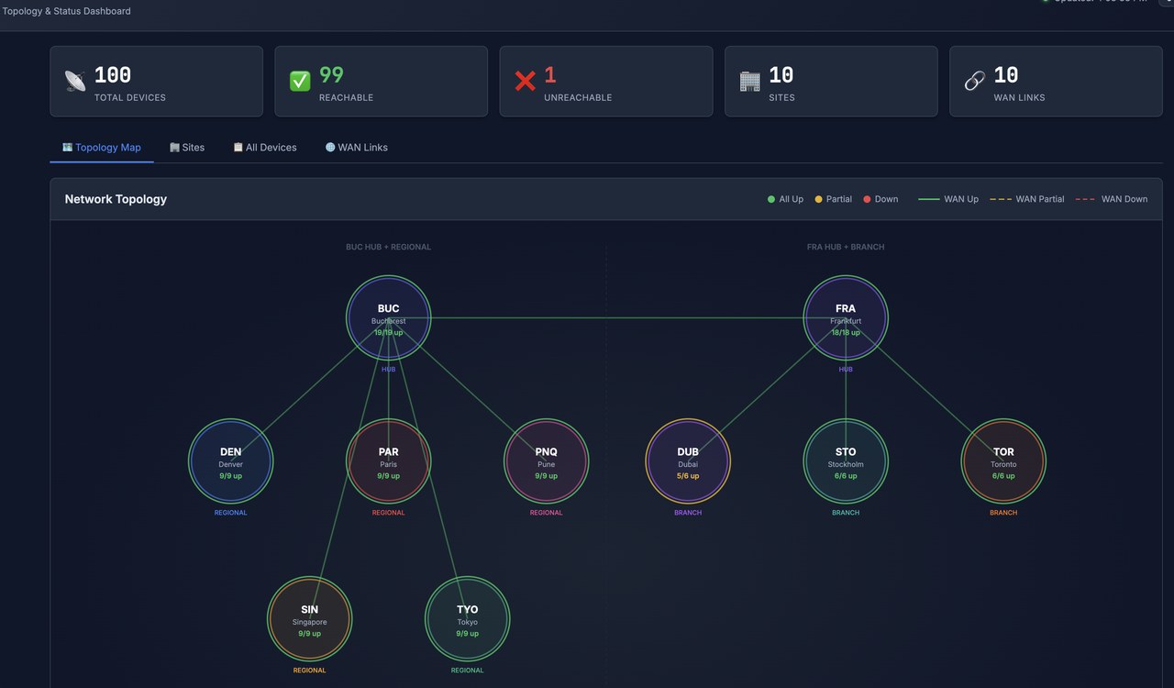Click the "1" unreachable count
The height and width of the screenshot is (688, 1174).
550,75
